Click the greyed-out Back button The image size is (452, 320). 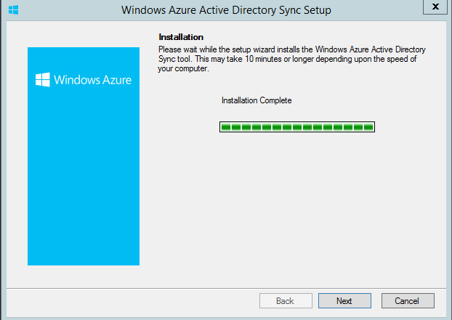[286, 300]
